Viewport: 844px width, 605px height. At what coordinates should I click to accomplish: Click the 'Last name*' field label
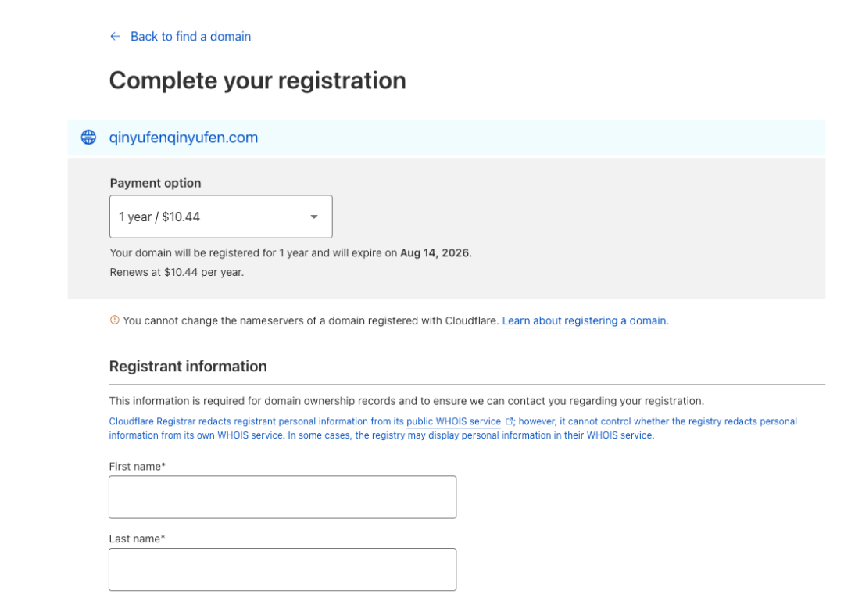click(x=137, y=539)
